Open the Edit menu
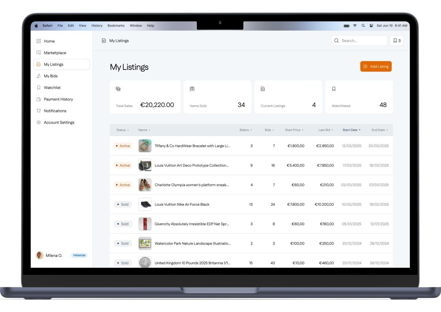 (71, 25)
